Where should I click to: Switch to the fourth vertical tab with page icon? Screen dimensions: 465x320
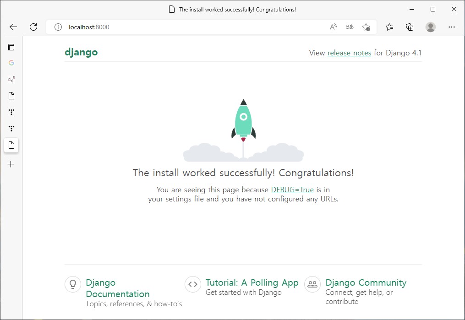click(x=11, y=96)
